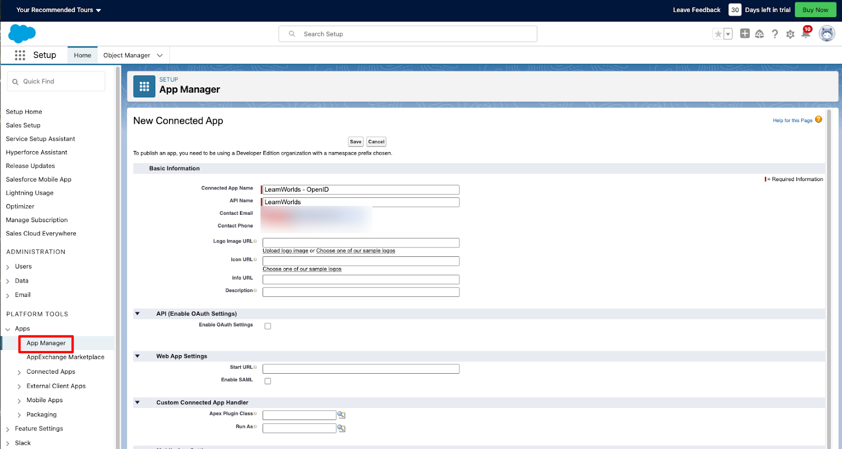Open the user profile avatar
The height and width of the screenshot is (449, 842).
[827, 34]
